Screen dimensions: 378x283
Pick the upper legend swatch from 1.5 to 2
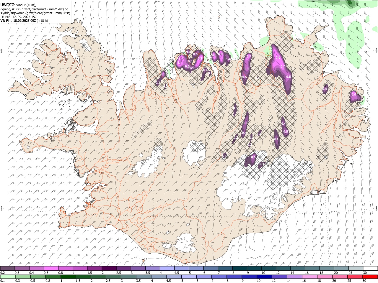pos(94,269)
